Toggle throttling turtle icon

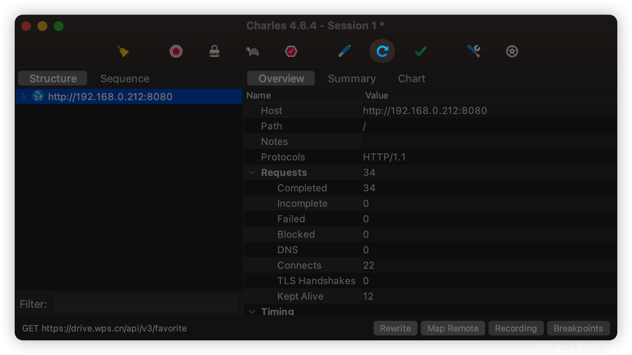(253, 51)
